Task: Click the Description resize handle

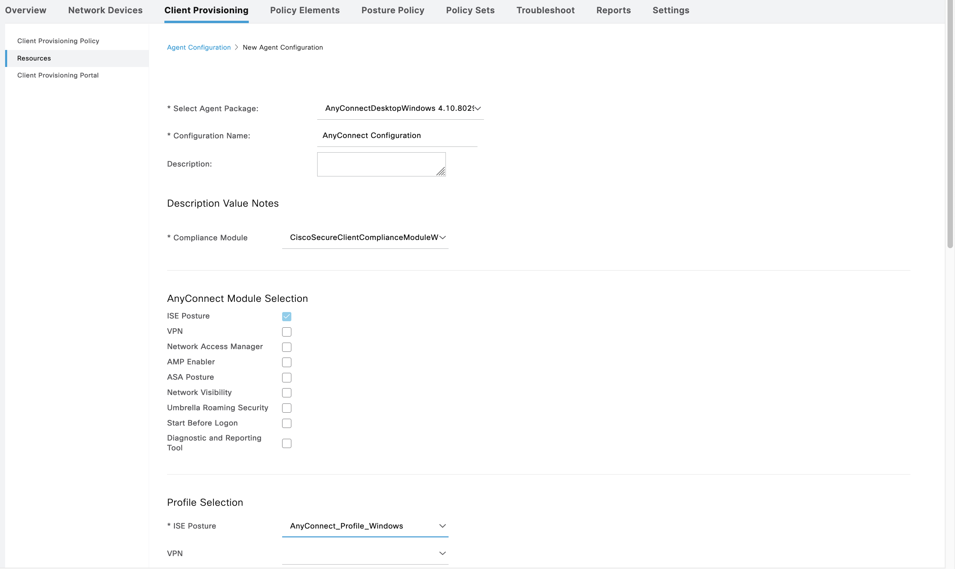Action: (441, 172)
